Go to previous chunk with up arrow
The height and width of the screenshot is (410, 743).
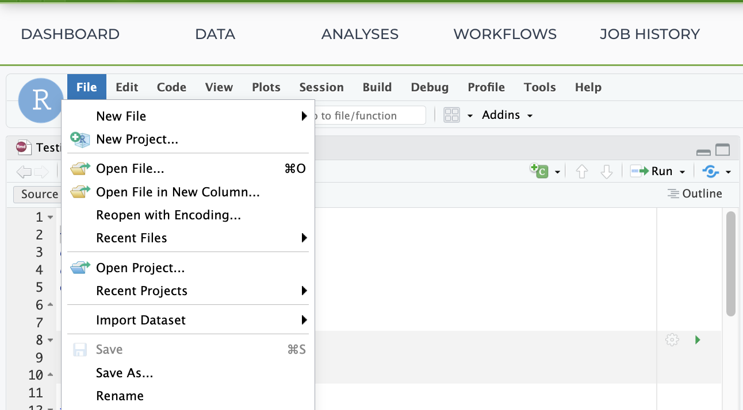pos(581,171)
